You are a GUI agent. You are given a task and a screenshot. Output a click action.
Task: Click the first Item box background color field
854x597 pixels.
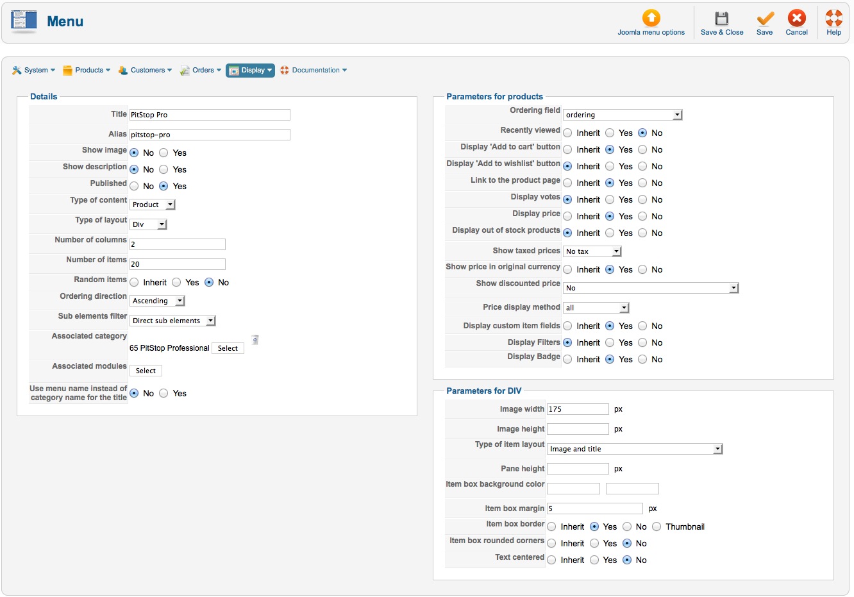tap(573, 489)
